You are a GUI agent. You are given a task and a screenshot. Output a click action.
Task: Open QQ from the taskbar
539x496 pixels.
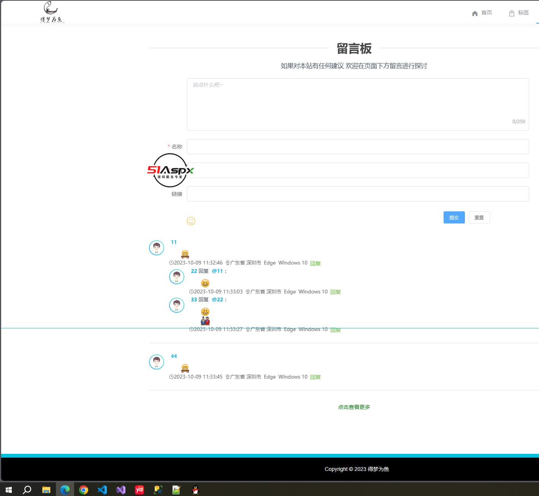pyautogui.click(x=195, y=490)
